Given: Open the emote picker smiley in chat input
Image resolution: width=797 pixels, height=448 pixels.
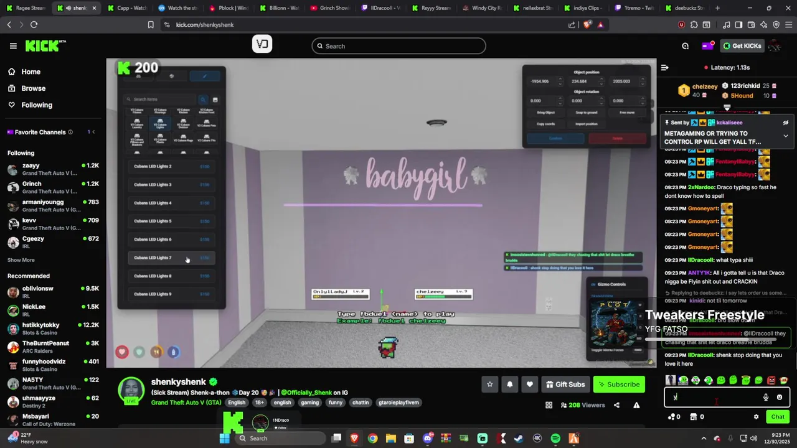Looking at the screenshot, I should 779,397.
